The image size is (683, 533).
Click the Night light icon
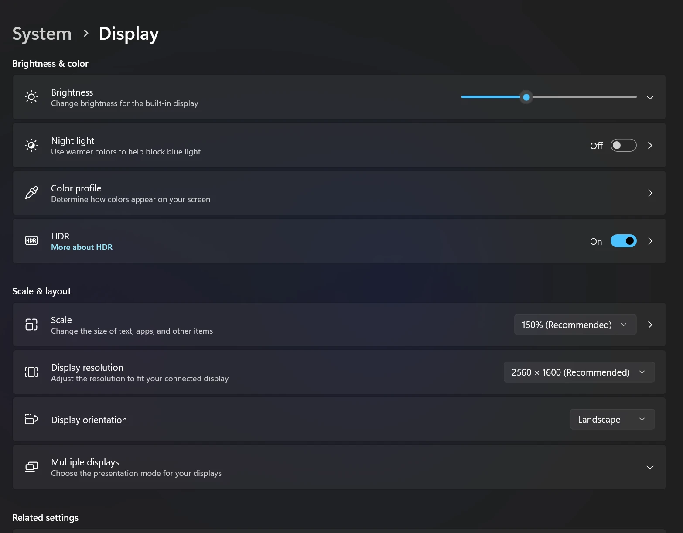[31, 145]
